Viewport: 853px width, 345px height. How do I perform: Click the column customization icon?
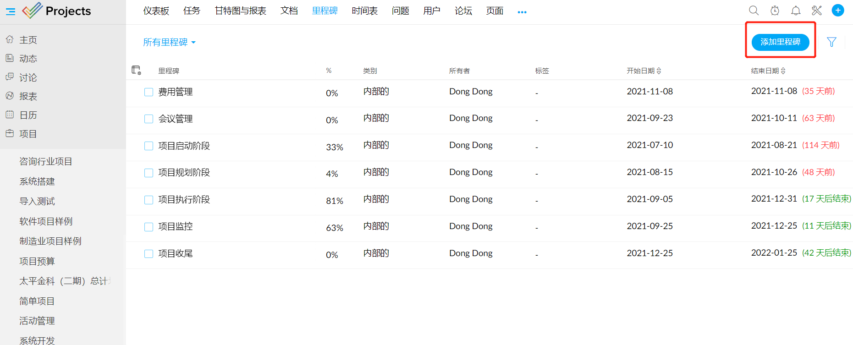[136, 70]
